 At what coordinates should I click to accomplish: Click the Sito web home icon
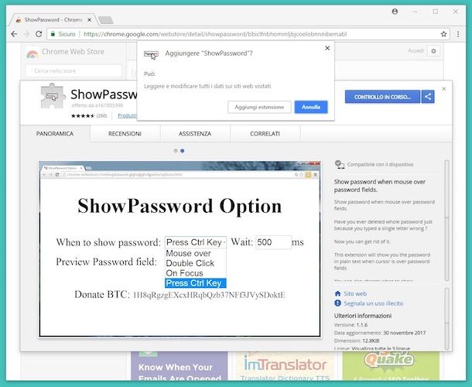click(x=337, y=293)
